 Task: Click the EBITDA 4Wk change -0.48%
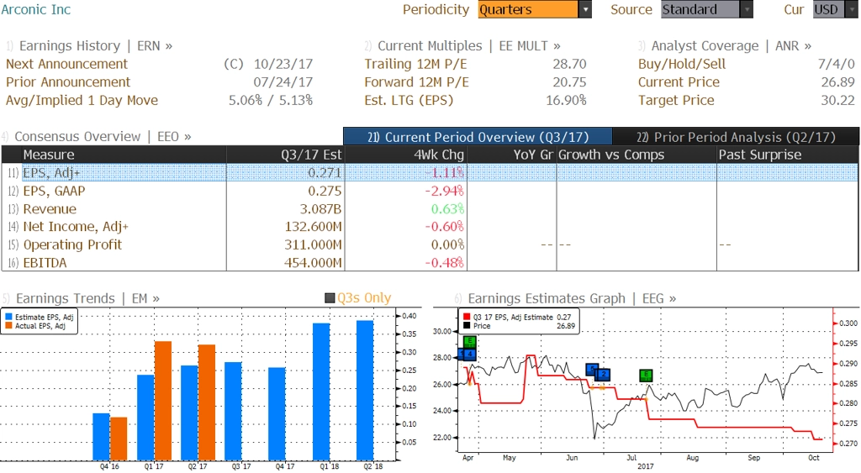click(444, 263)
